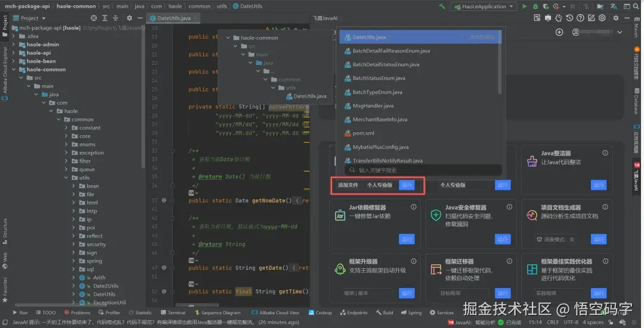
Task: Click info icon on 框架最佳实践优化器 card
Action: click(x=605, y=261)
